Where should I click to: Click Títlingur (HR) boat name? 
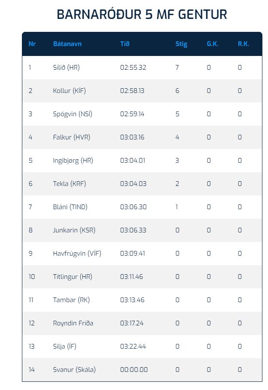[72, 277]
